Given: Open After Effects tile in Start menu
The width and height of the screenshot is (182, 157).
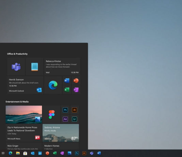Looking at the screenshot, I should click(65, 119).
